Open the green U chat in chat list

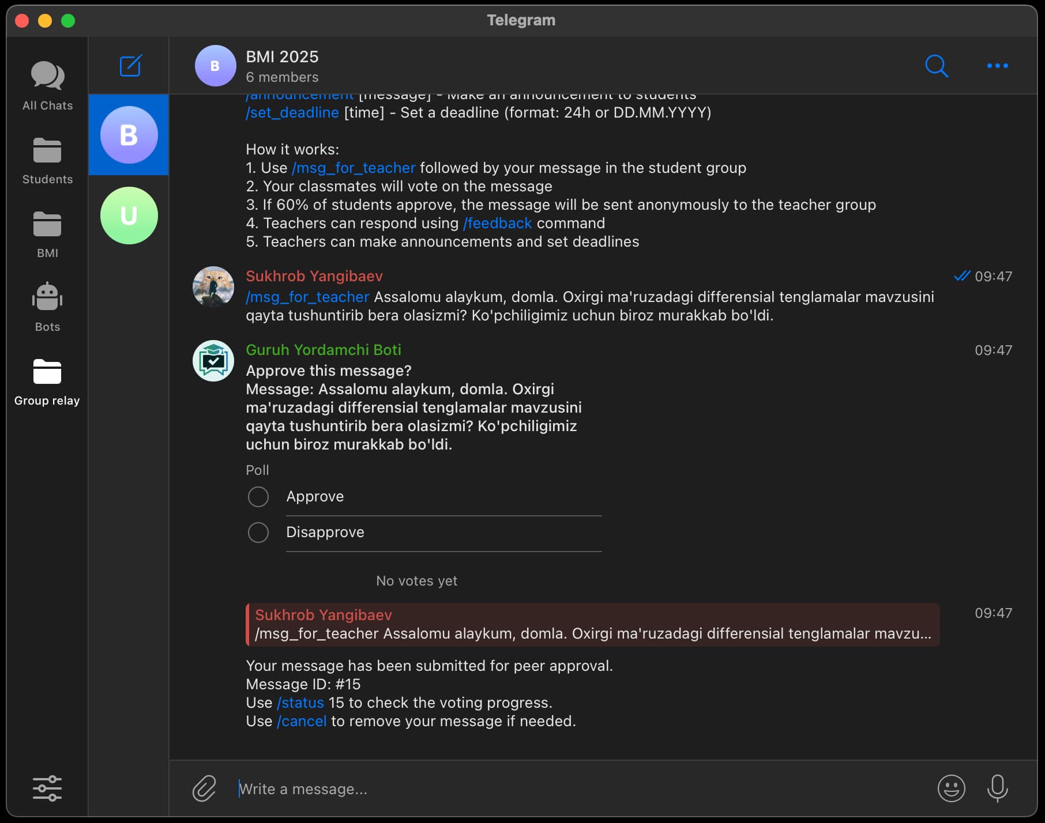coord(129,216)
